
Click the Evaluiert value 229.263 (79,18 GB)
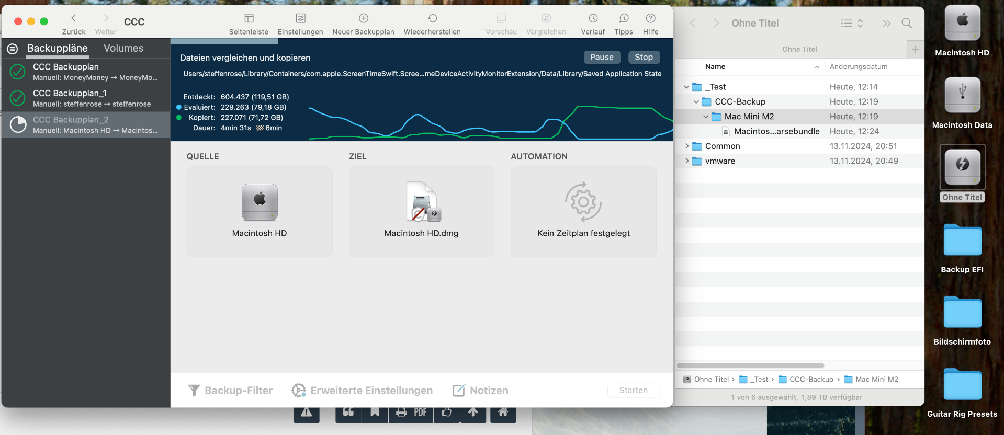coord(253,107)
